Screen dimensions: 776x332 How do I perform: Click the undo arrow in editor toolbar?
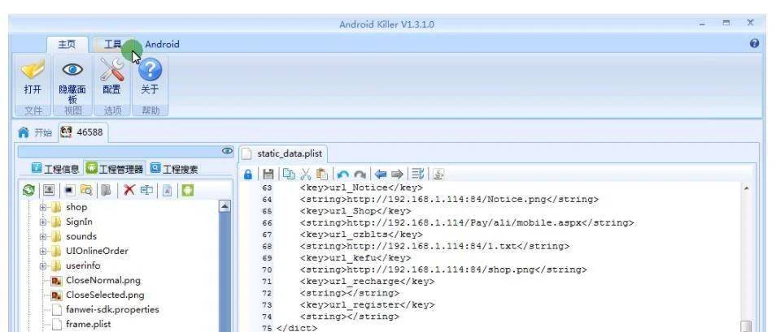(x=344, y=174)
